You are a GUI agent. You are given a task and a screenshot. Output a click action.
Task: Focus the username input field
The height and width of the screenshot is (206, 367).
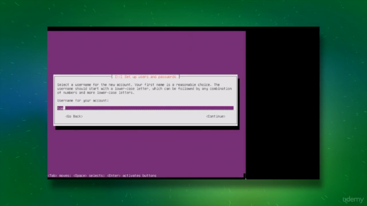tap(145, 108)
